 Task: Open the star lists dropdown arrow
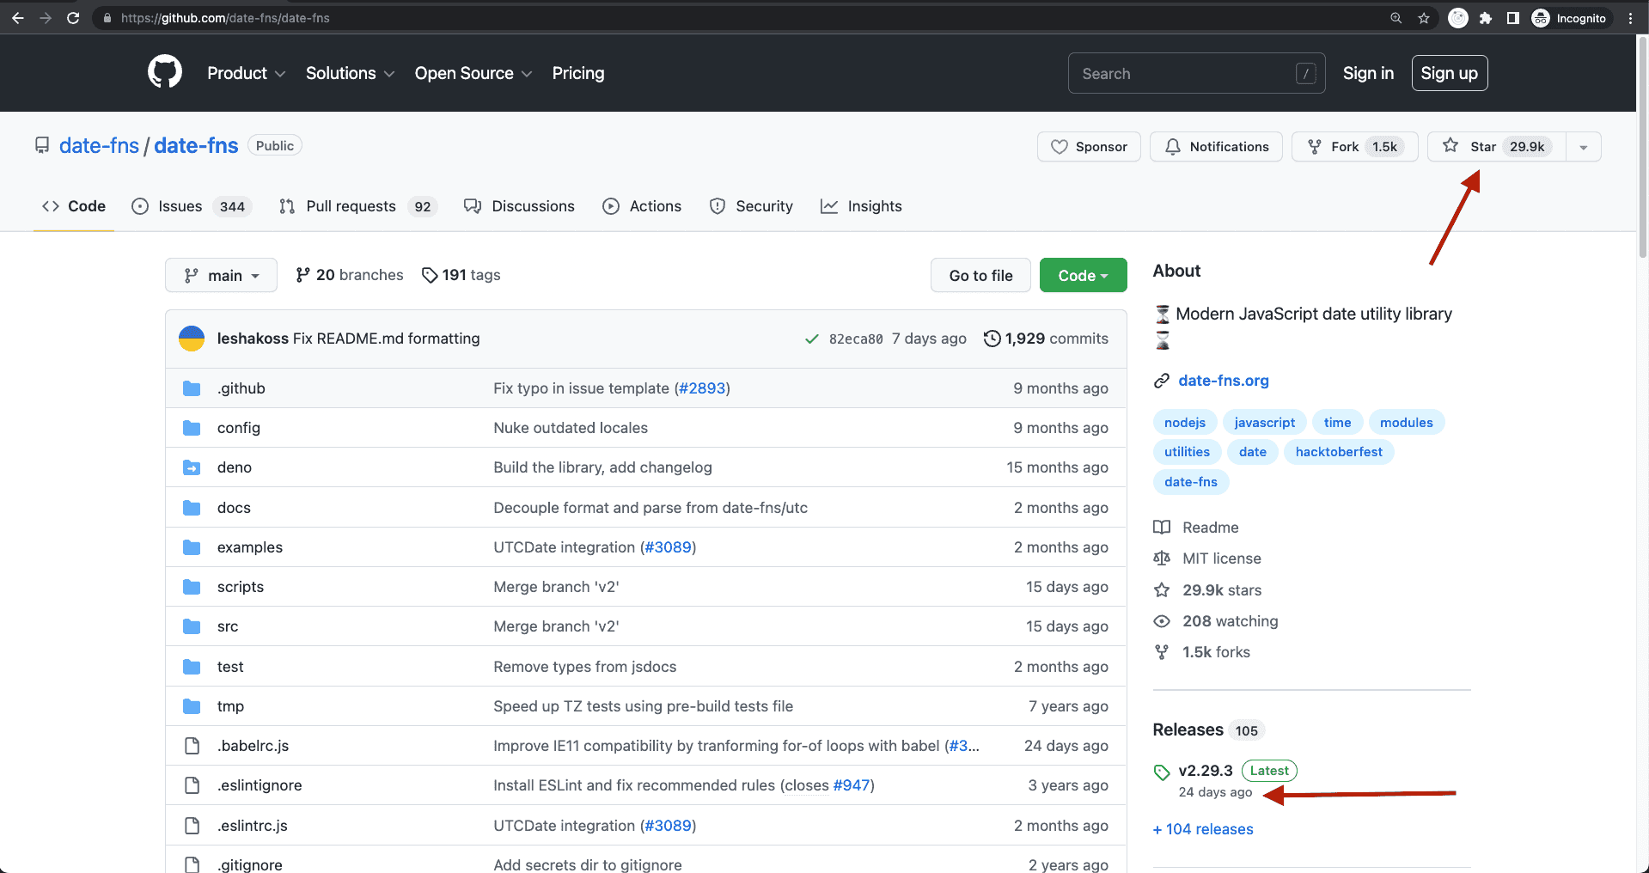pyautogui.click(x=1583, y=147)
